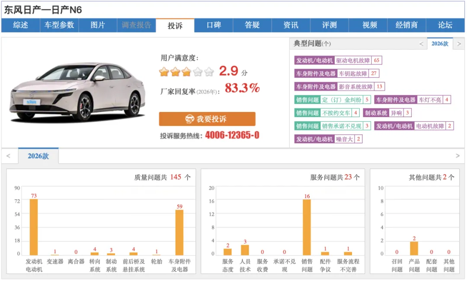Switch to the 评测 tab
Image resolution: width=467 pixels, height=281 pixels.
329,25
